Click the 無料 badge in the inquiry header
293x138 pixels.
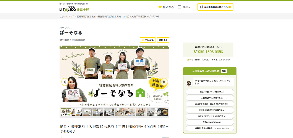pos(224,71)
